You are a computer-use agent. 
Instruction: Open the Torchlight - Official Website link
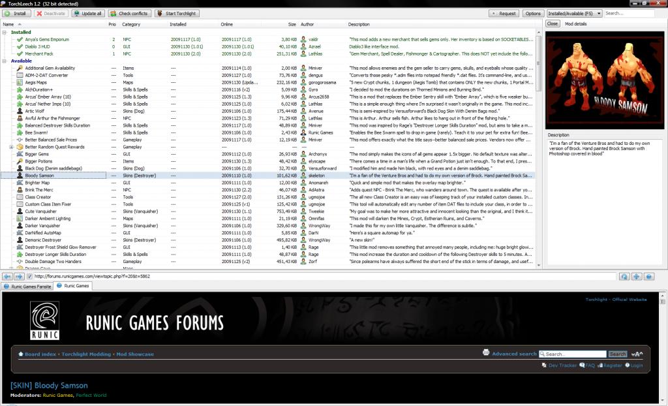[x=616, y=300]
